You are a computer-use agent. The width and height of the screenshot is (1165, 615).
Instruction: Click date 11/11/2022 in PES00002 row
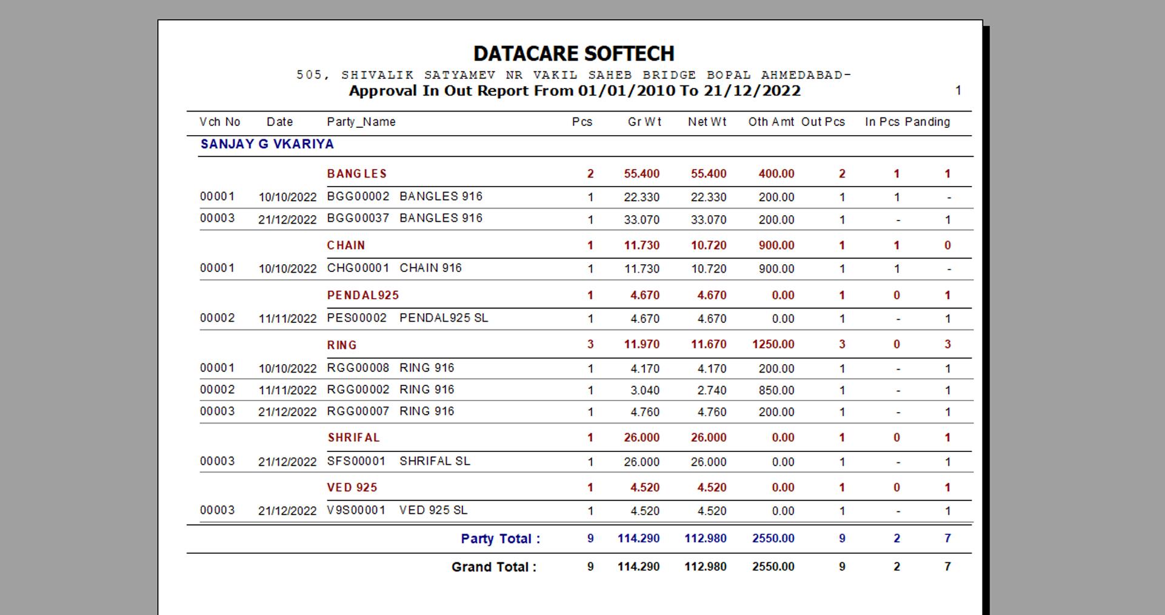(x=288, y=319)
